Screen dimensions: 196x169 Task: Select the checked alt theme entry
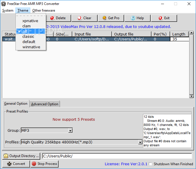tap(31, 31)
